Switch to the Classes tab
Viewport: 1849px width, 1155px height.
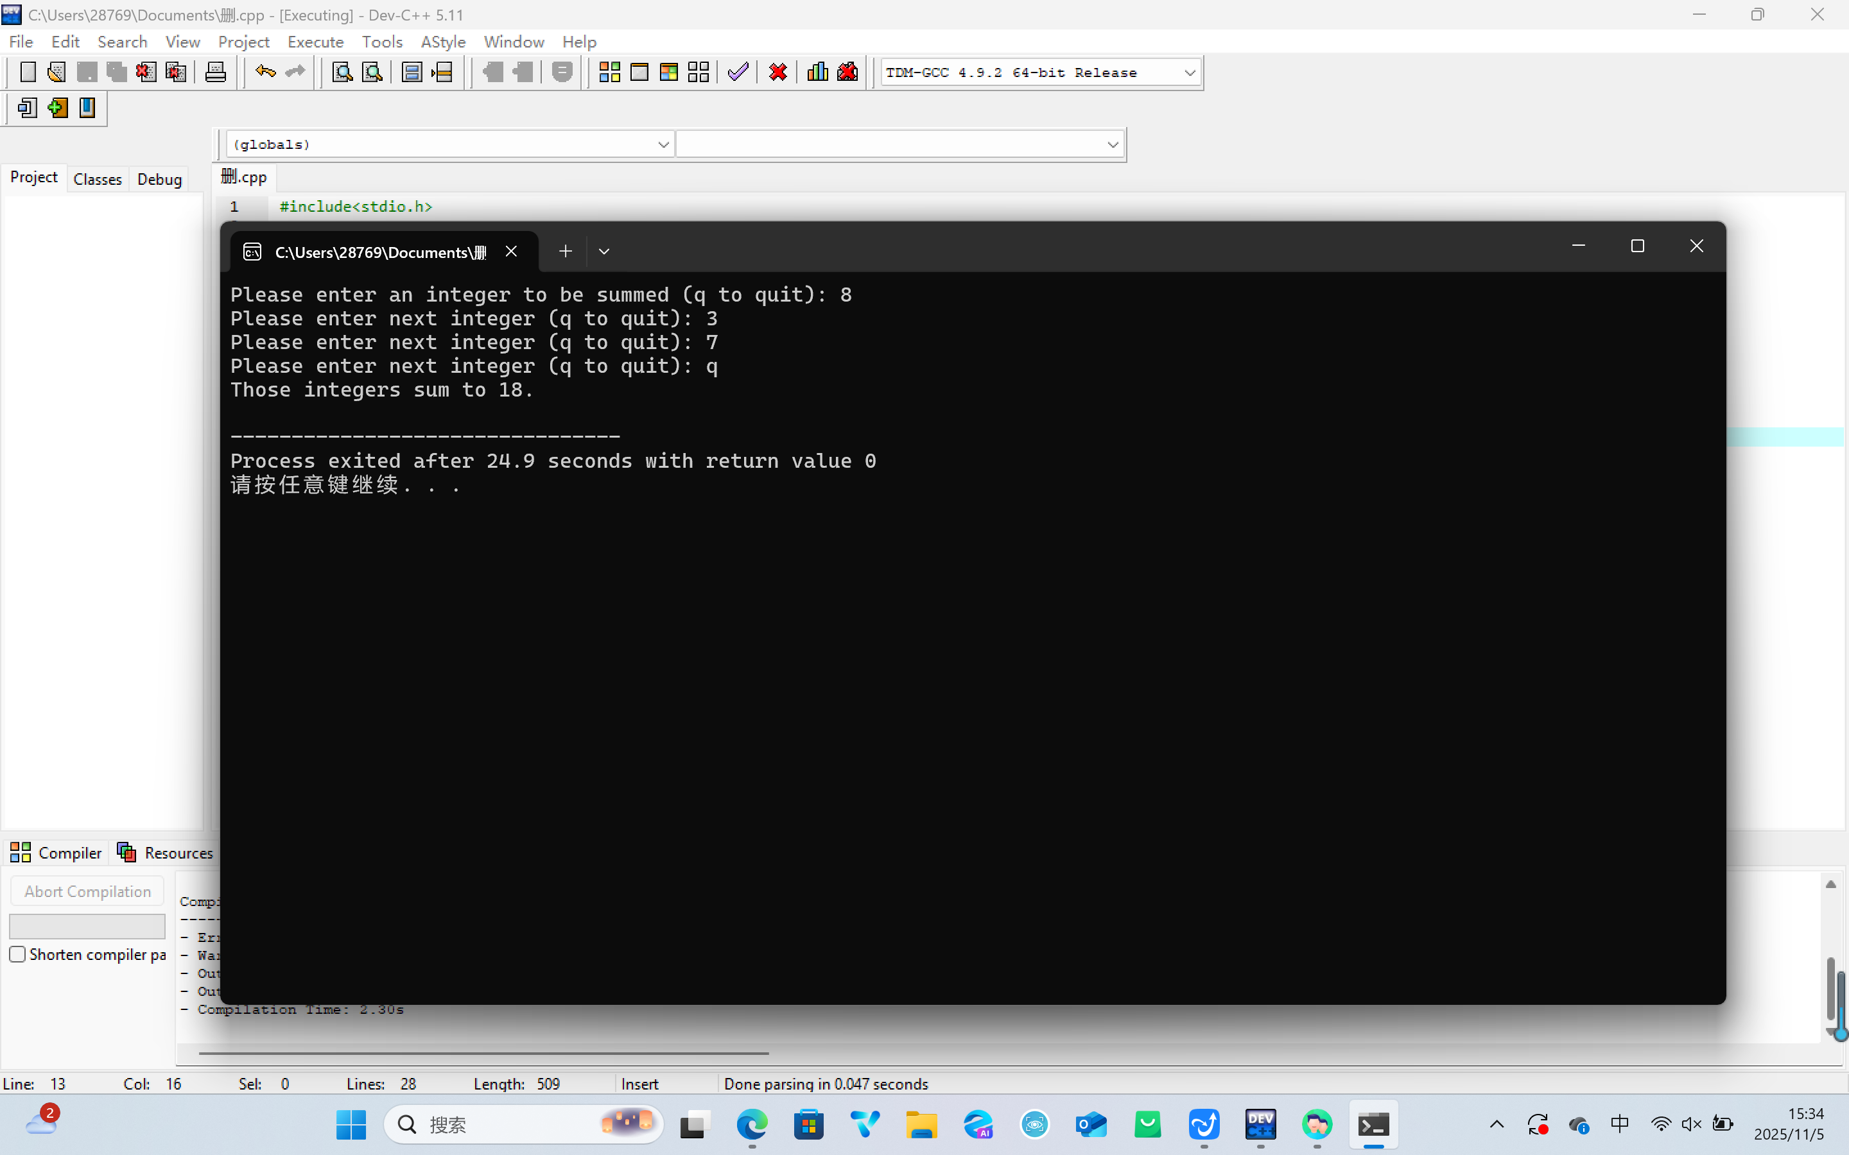coord(97,179)
